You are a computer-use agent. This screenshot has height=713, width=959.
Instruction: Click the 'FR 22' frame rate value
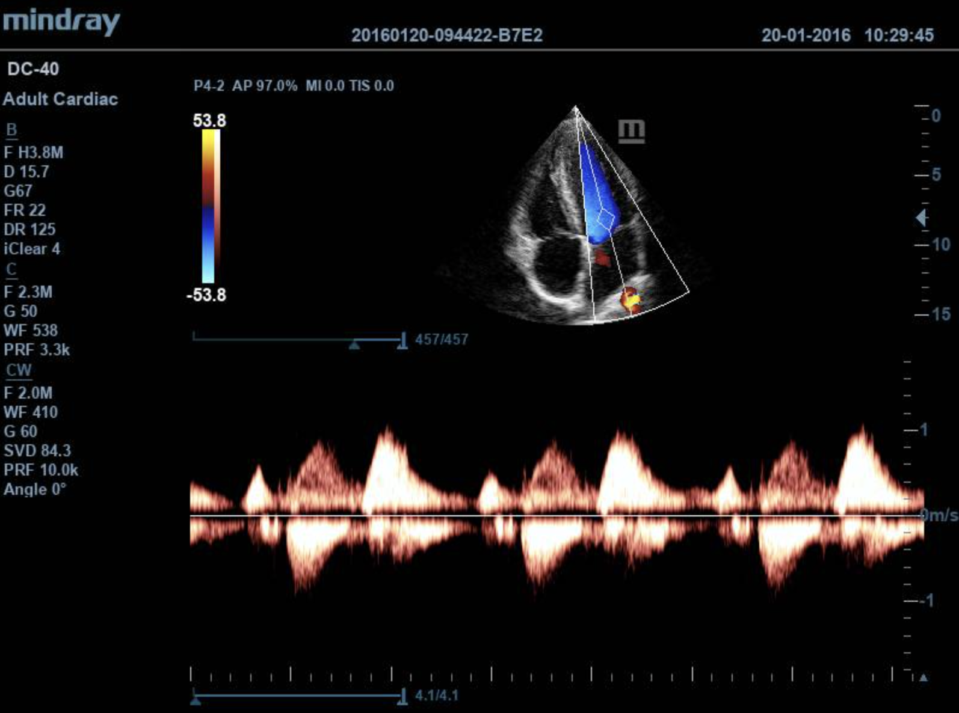[25, 210]
